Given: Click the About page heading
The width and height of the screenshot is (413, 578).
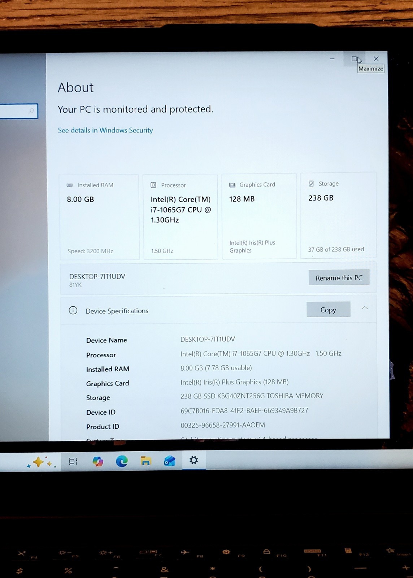Looking at the screenshot, I should point(75,87).
